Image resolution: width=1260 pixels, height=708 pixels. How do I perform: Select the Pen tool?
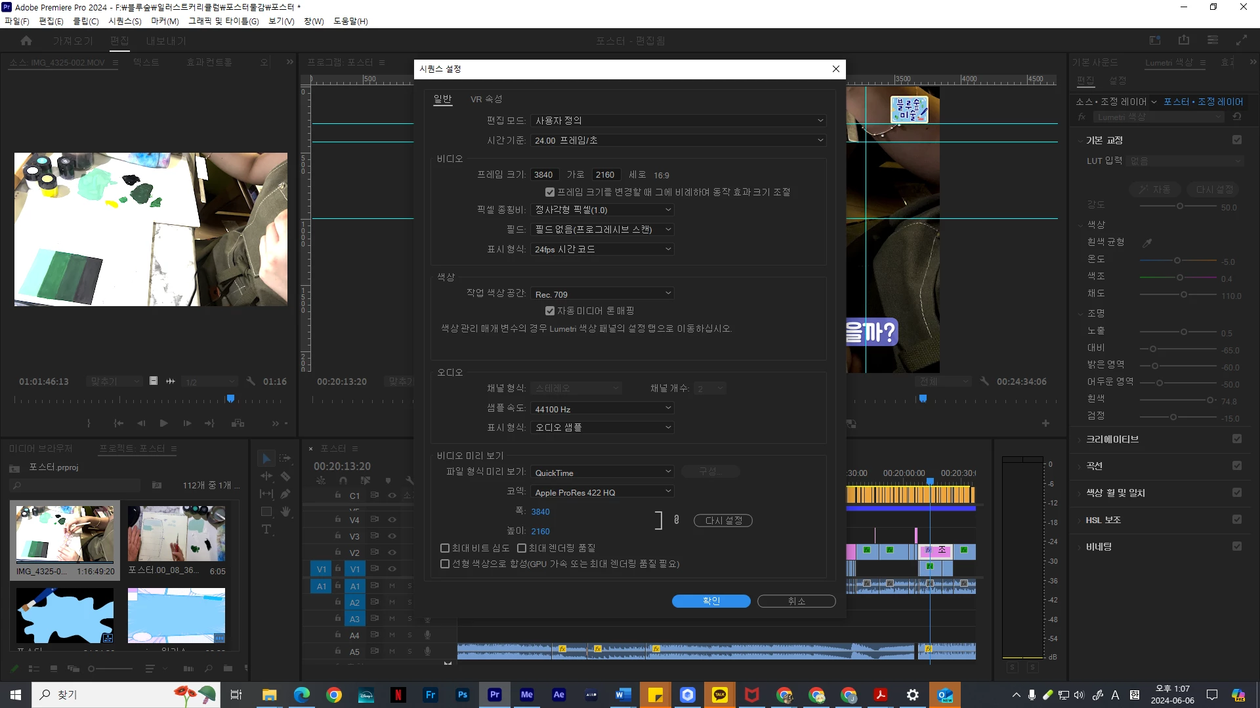[x=285, y=494]
